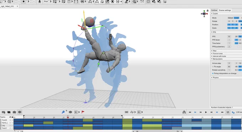Play the animation
Screen dimensions: 242x132
coord(206,112)
